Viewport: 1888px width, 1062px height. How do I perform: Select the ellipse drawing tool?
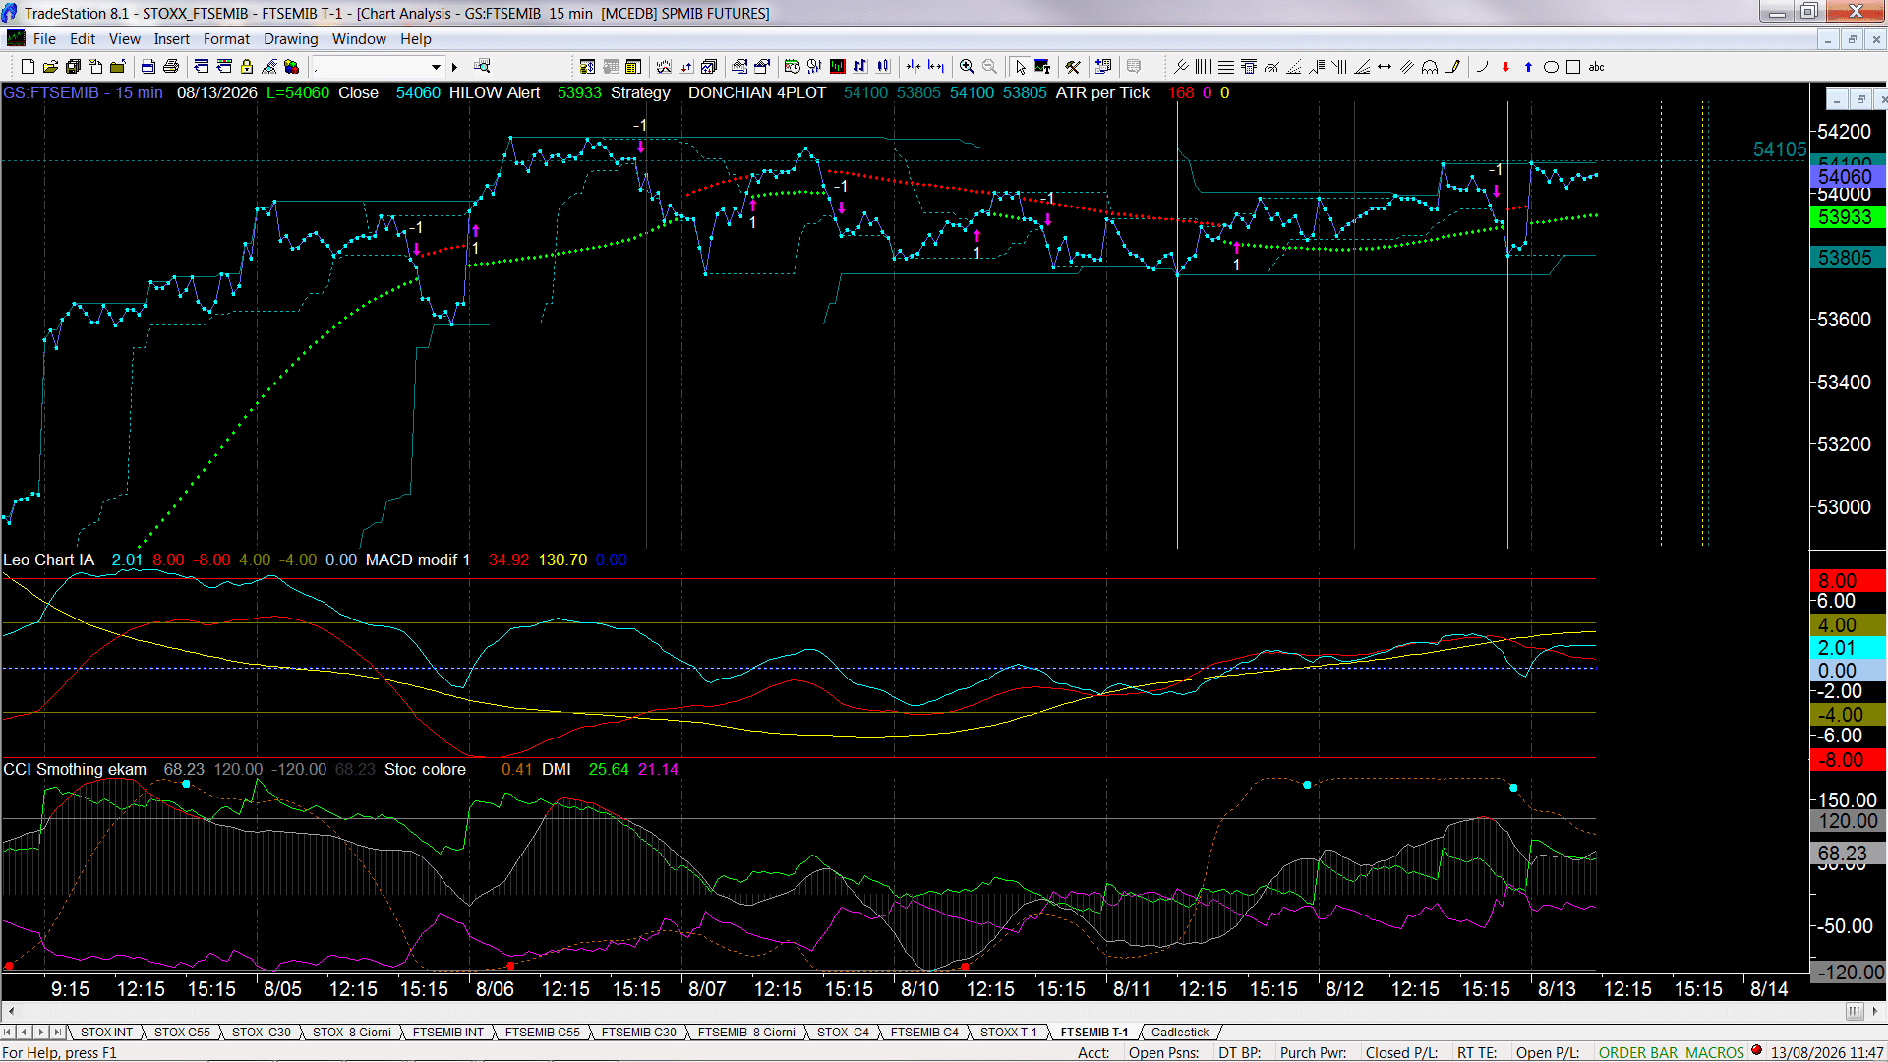[1551, 67]
